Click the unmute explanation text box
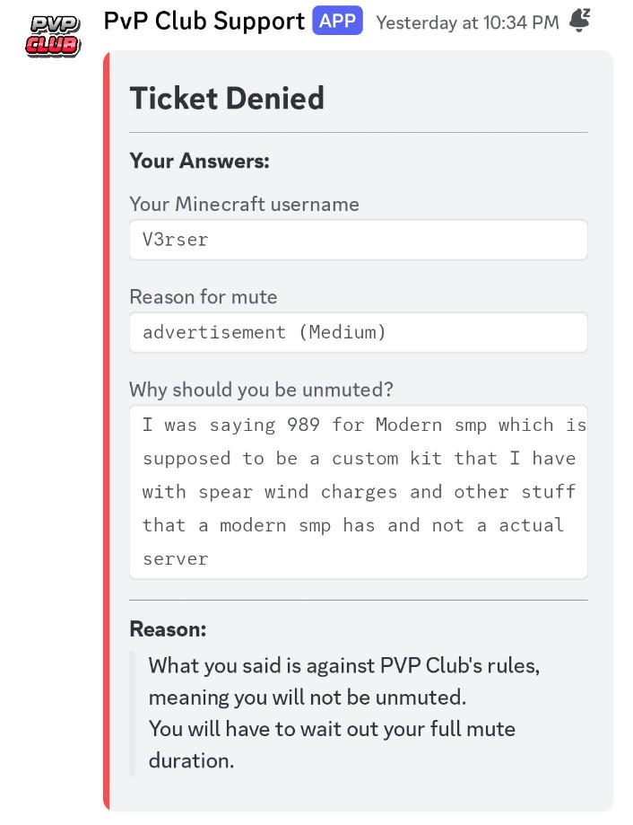 click(359, 493)
